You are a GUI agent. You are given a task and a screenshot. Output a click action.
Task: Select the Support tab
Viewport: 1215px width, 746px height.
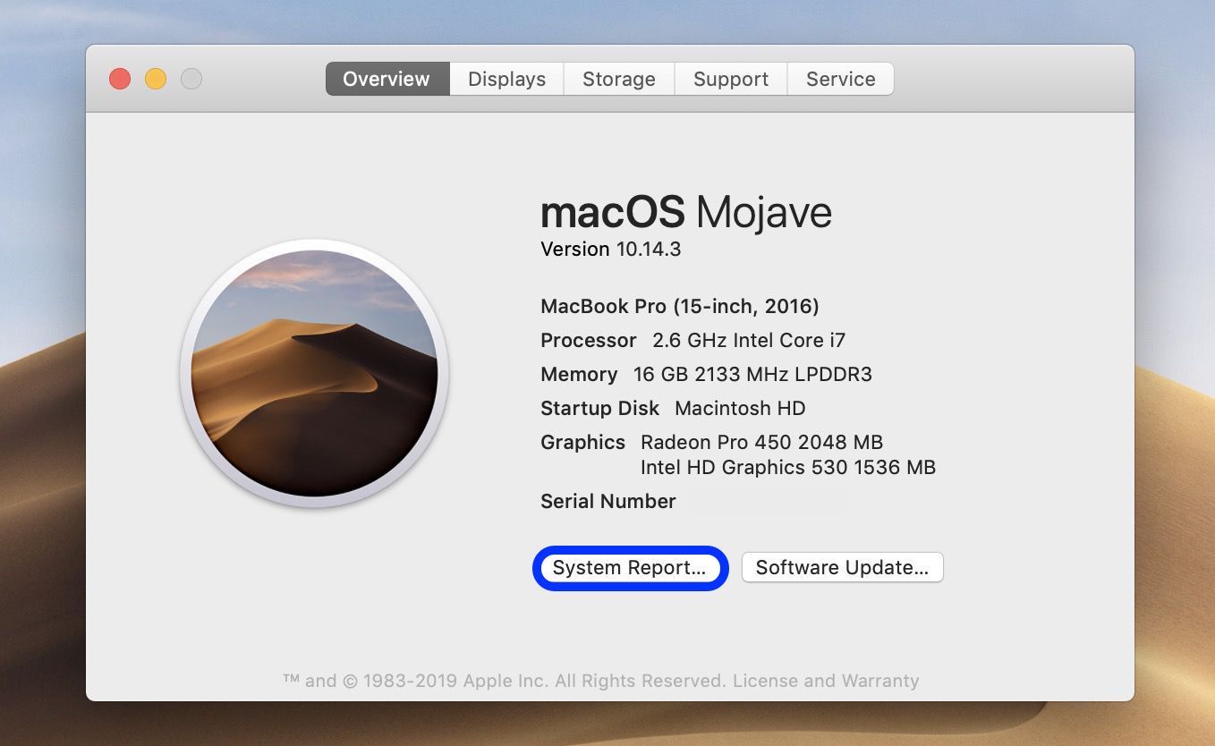point(730,79)
